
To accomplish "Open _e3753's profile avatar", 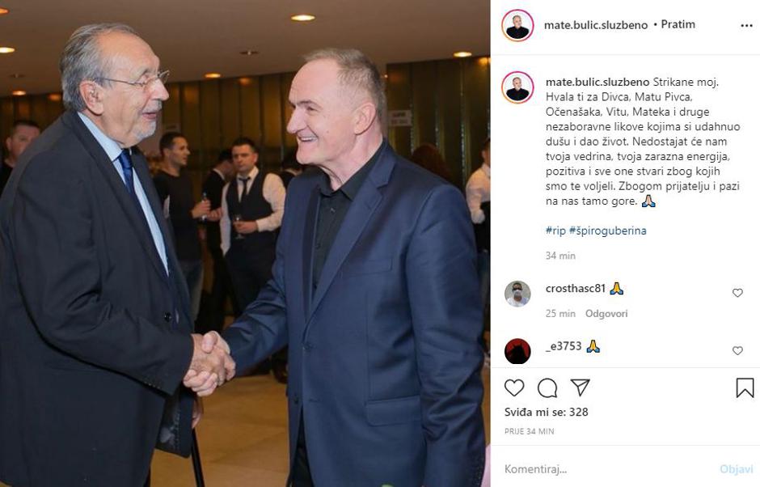I will [x=517, y=351].
